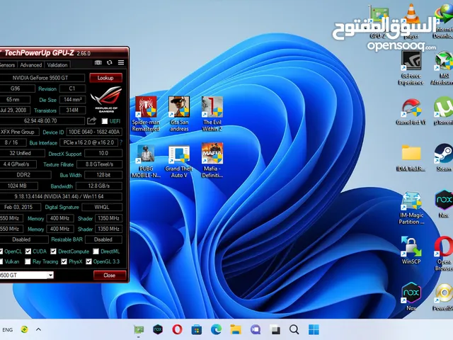Click the Resizable BAR Disabled value
The image size is (453, 340).
103,239
